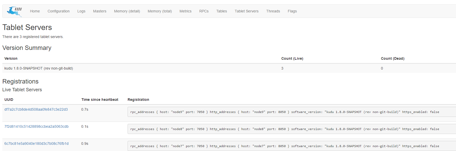Open tablet server df7a2c7cb8de4d508aa0fe847c3e22d3

point(36,109)
